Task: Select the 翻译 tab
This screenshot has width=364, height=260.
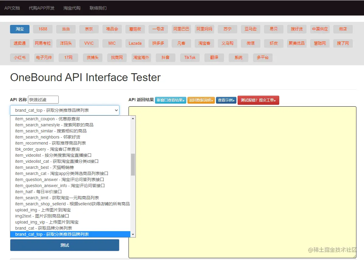Action: click(214, 58)
